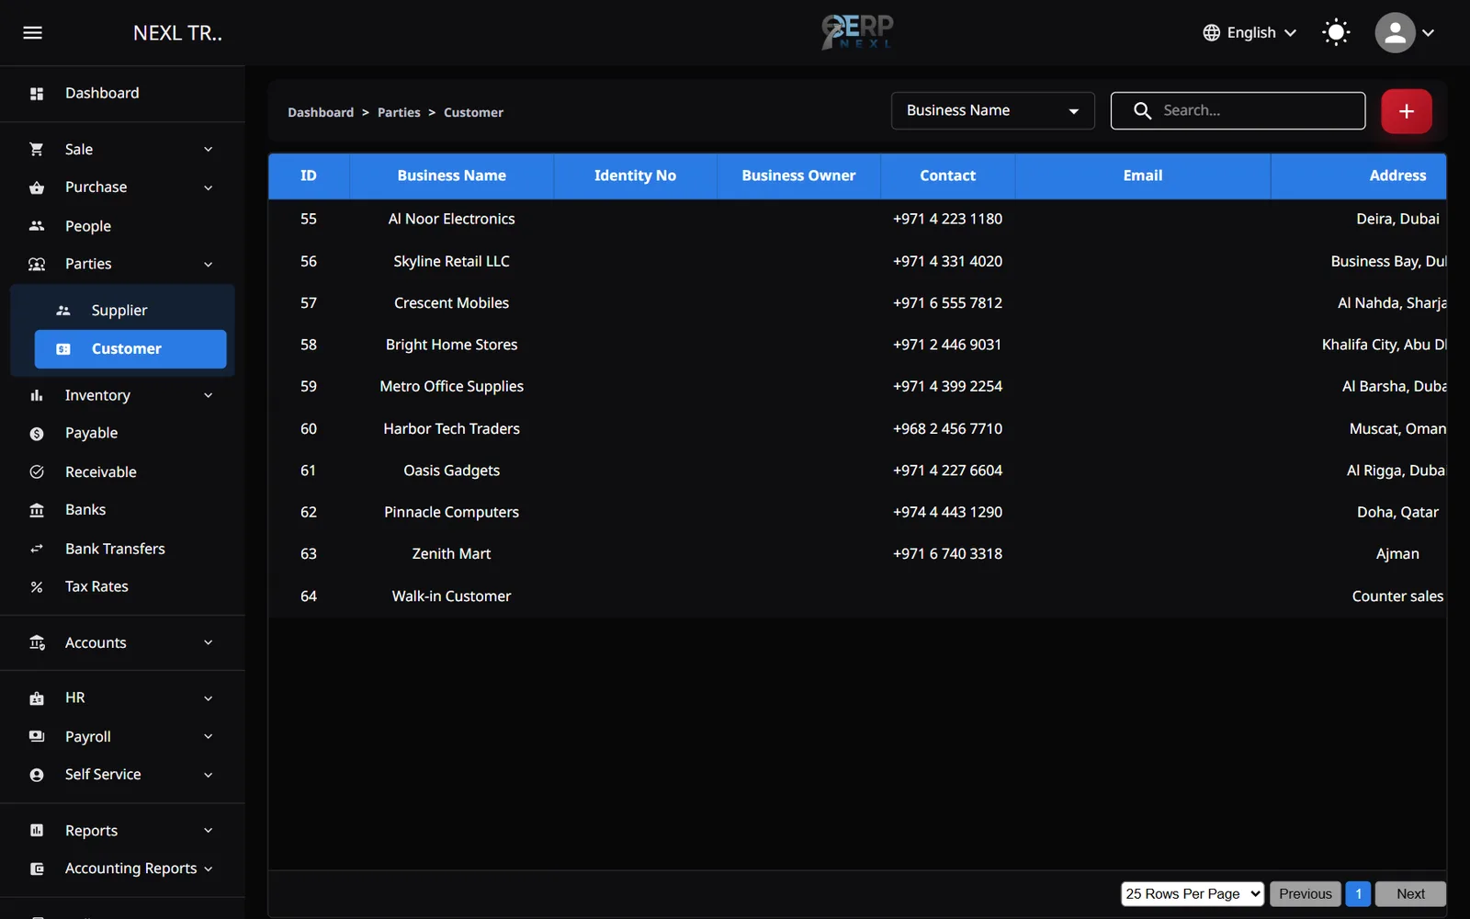Click the Payable dollar icon
This screenshot has height=919, width=1470.
click(x=37, y=434)
